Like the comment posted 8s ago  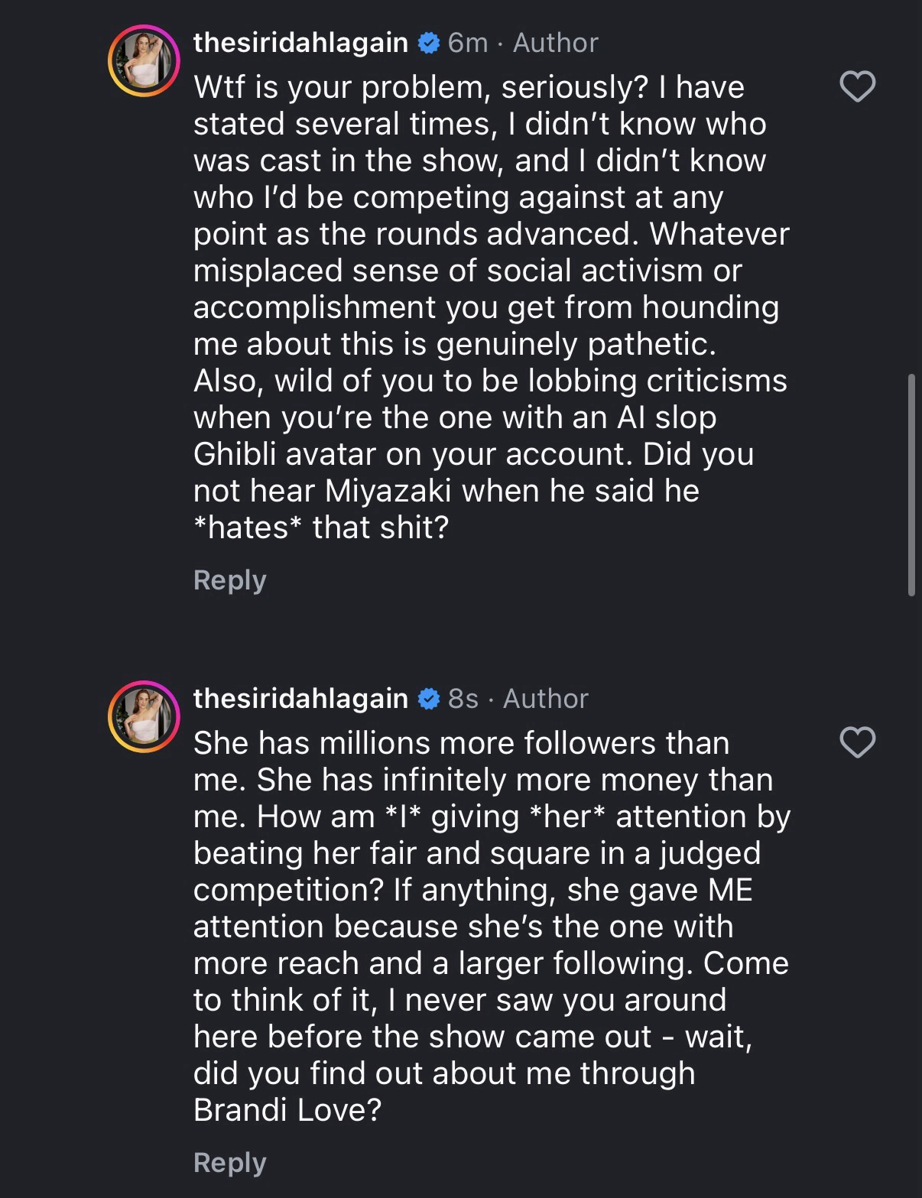(x=857, y=742)
